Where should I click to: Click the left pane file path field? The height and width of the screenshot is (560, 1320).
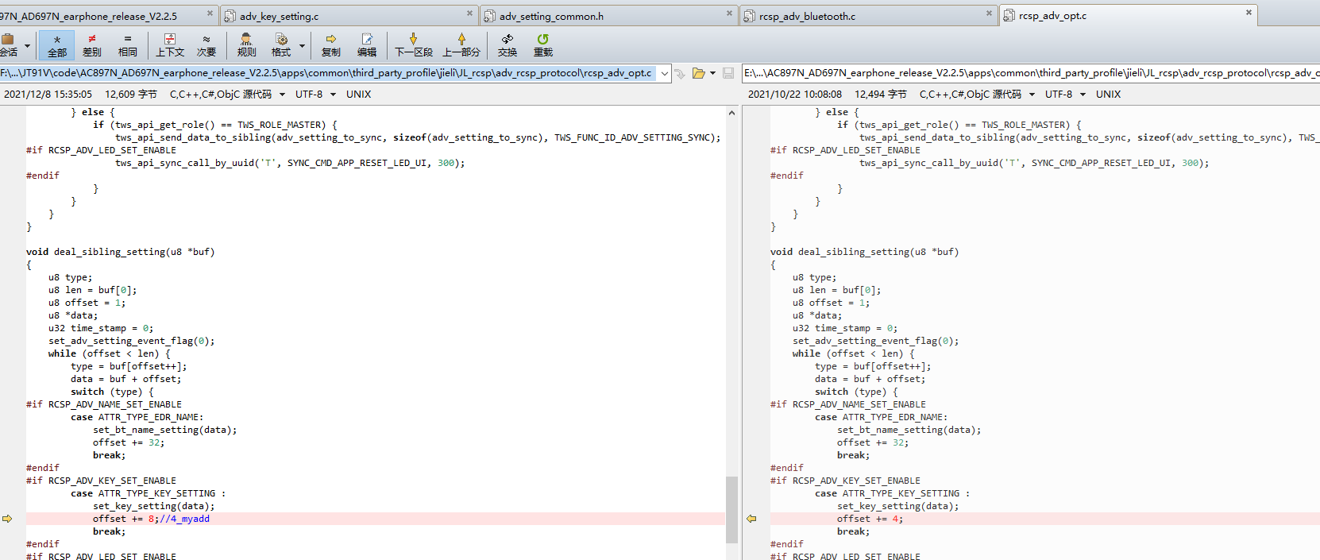(329, 73)
